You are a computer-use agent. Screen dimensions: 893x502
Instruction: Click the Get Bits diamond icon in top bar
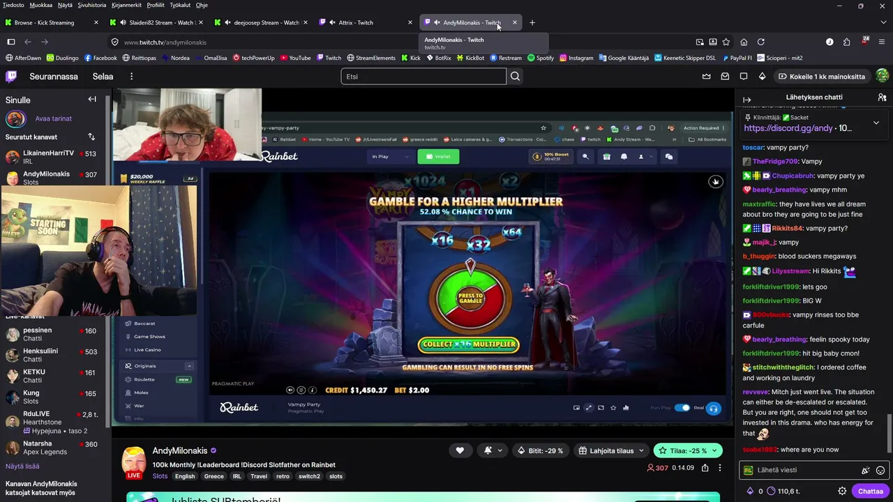(762, 77)
